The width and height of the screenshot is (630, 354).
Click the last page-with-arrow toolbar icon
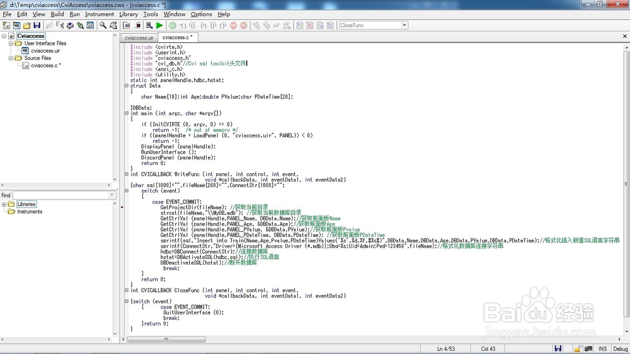[x=330, y=25]
